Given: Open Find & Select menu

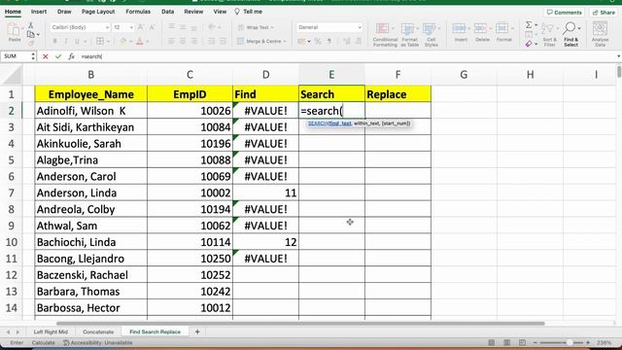Looking at the screenshot, I should [x=570, y=35].
